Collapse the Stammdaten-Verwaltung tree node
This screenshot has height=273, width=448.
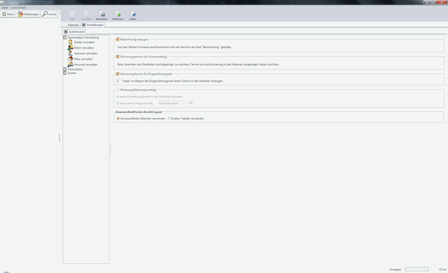tap(65, 37)
